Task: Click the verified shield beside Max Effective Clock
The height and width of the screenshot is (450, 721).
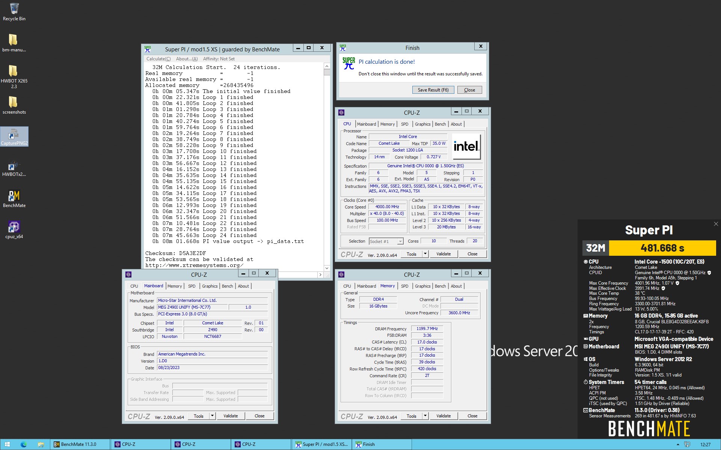Action: (x=663, y=288)
